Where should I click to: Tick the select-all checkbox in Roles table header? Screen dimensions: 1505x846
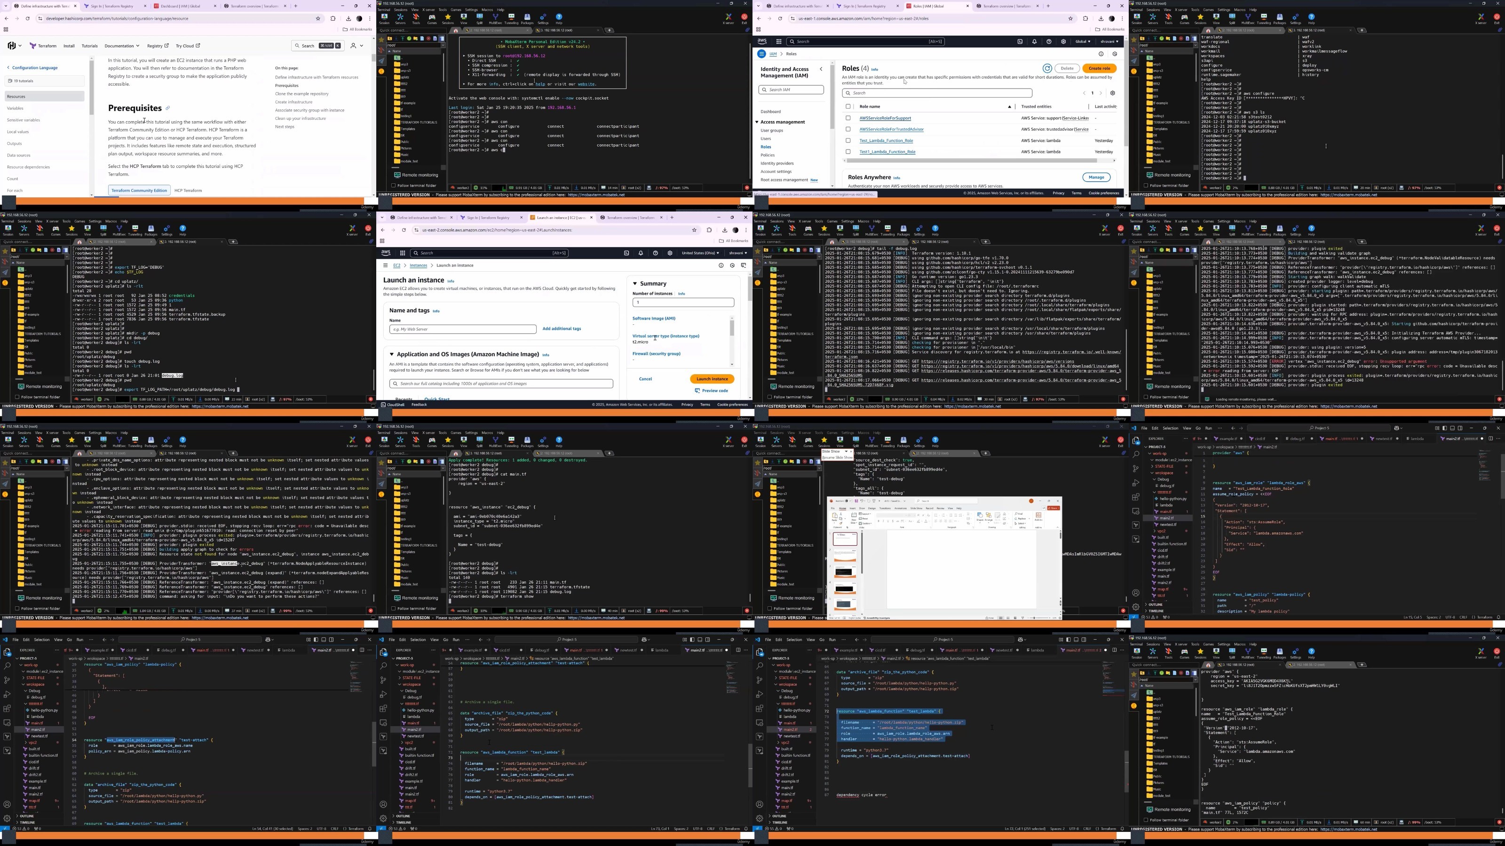click(x=848, y=106)
